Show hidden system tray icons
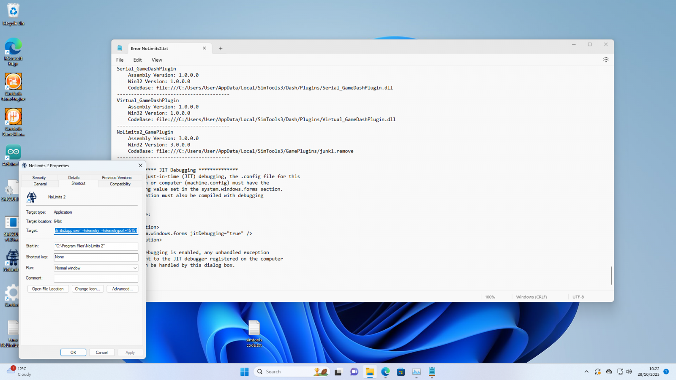This screenshot has width=676, height=380. pyautogui.click(x=586, y=372)
